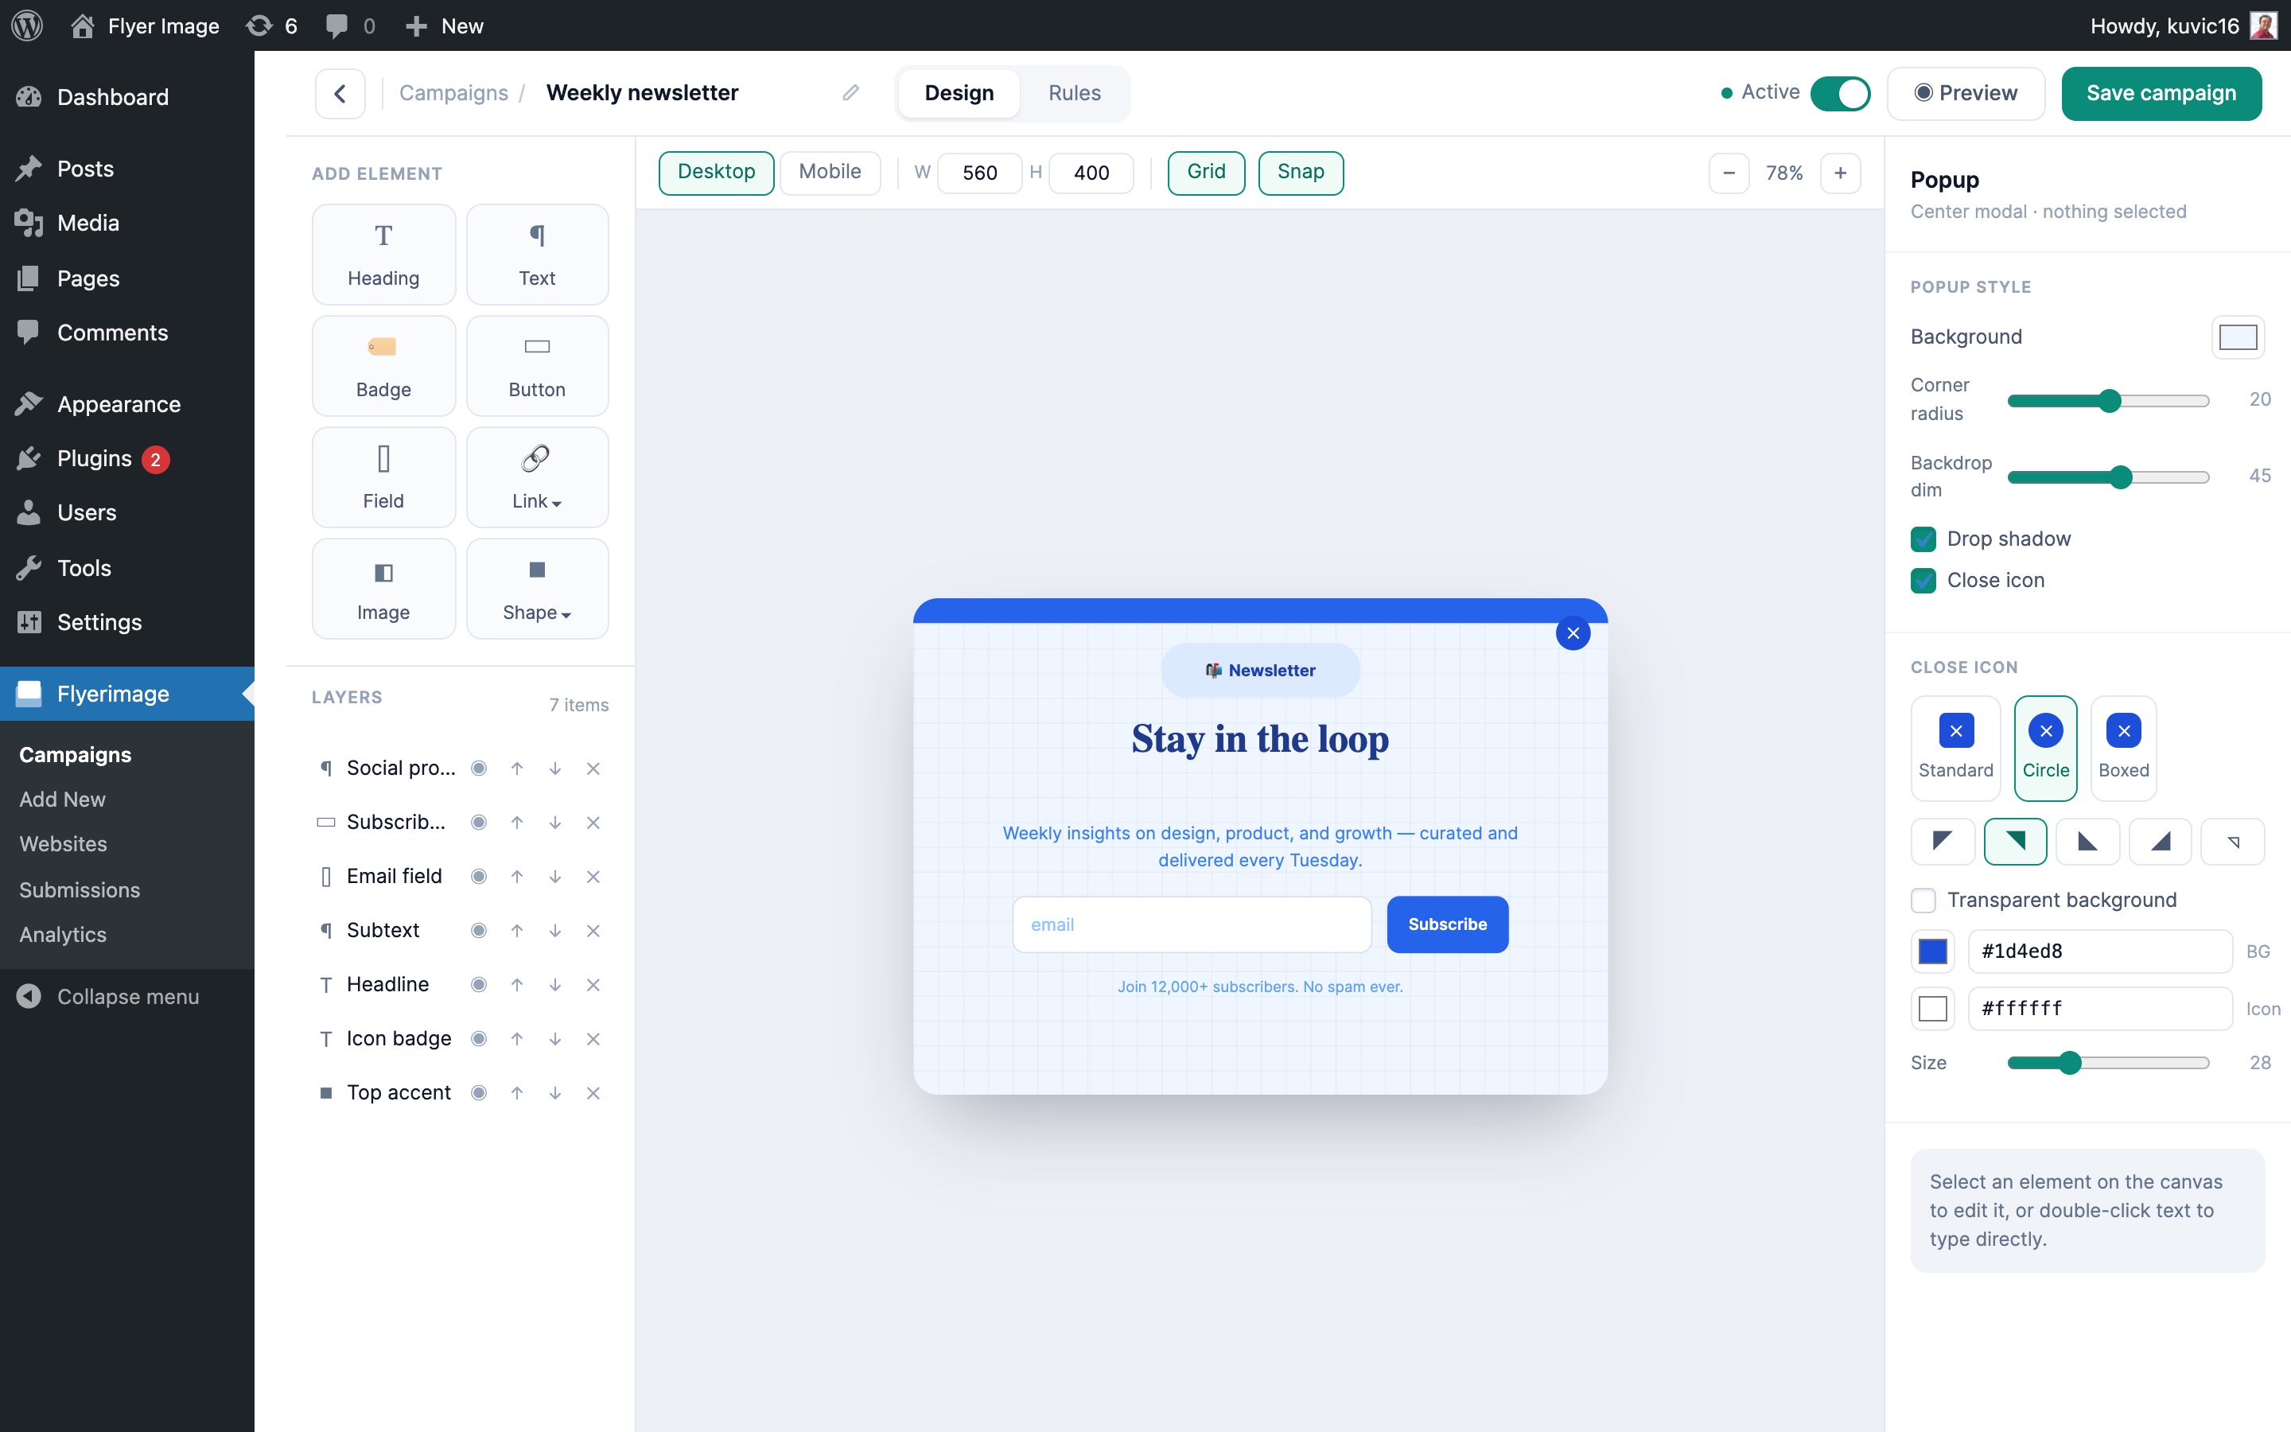Choose the Boxed close icon style
Screen dimensions: 2291x1432
pos(2123,748)
